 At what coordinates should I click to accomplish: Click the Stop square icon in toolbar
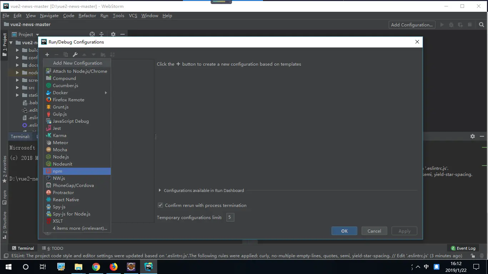470,25
